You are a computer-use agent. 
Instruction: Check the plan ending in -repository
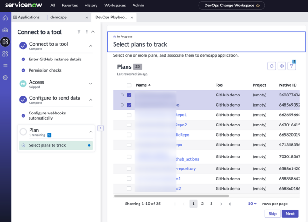pos(129,169)
